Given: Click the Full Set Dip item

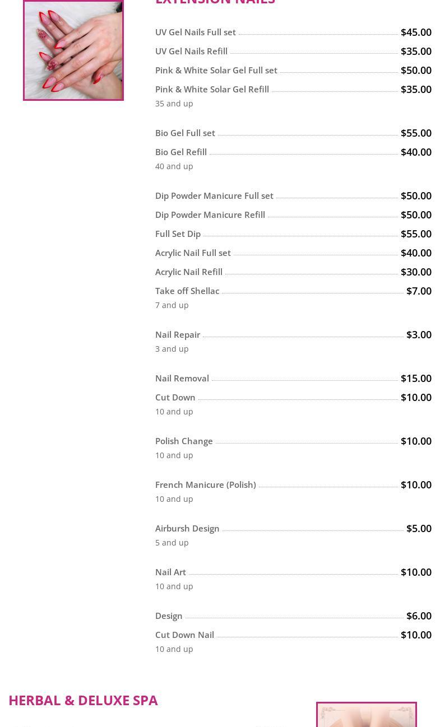Looking at the screenshot, I should [x=178, y=234].
